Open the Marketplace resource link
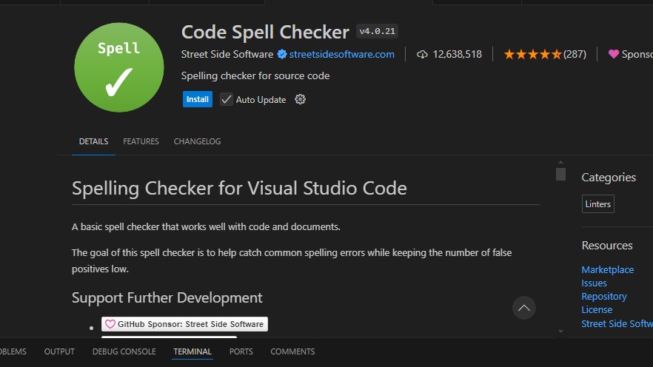The image size is (653, 367). click(x=608, y=269)
